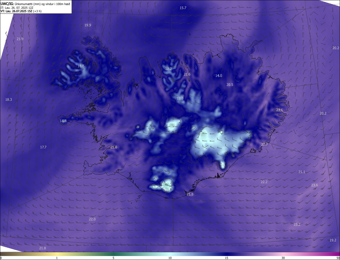The image size is (340, 260).
Task: Click the 22.0 value label
Action: coord(92,219)
